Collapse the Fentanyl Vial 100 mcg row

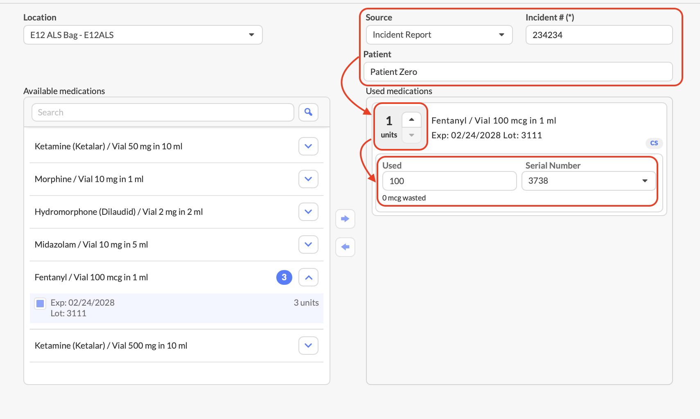pyautogui.click(x=308, y=277)
